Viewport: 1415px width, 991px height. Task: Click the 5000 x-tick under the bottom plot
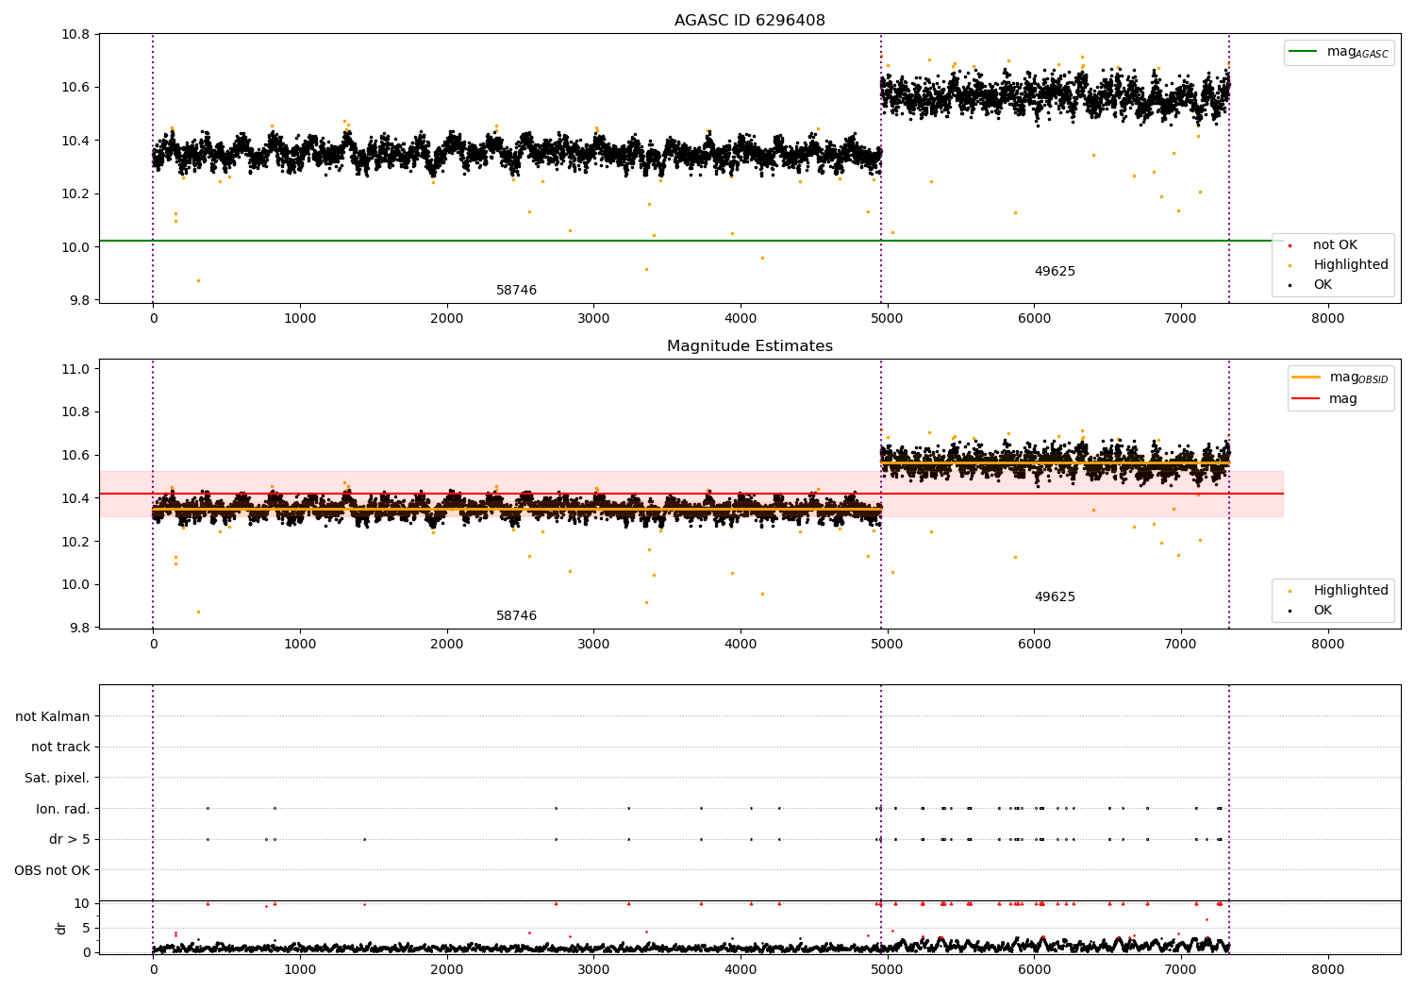click(887, 969)
